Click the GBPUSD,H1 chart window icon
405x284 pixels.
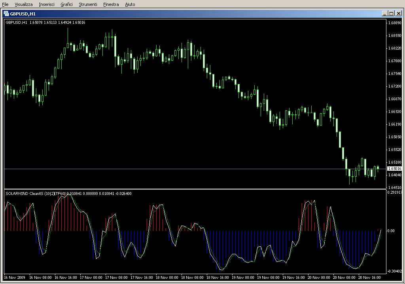tap(6, 14)
